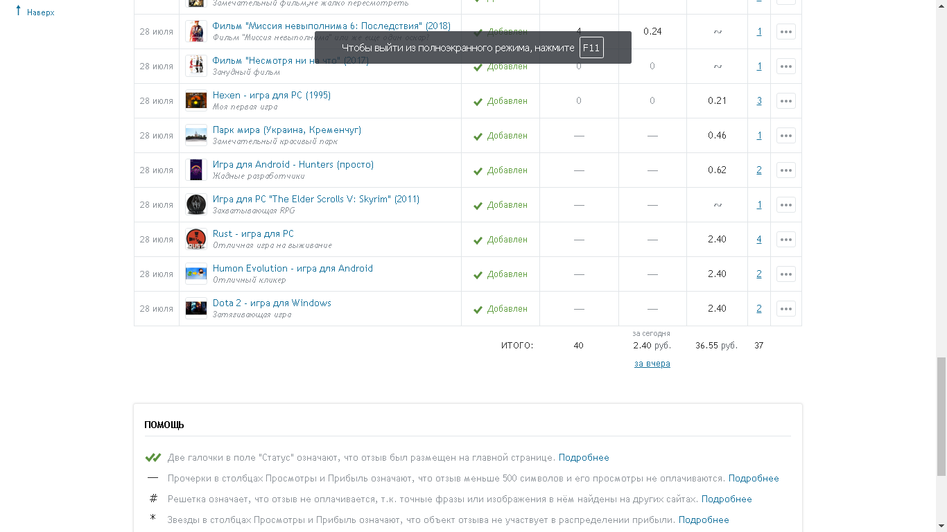947x532 pixels.
Task: Click the up arrow icon beside Наверх
Action: 19,11
